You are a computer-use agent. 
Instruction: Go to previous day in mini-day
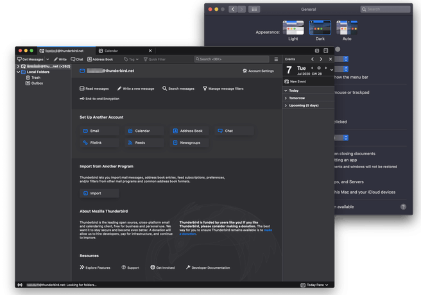coord(312,68)
